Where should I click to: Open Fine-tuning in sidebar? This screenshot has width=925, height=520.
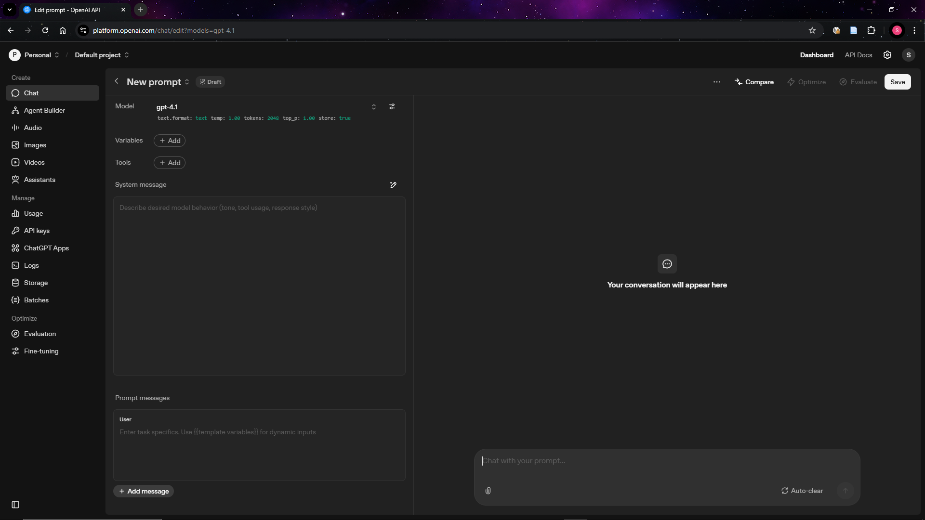click(x=41, y=351)
